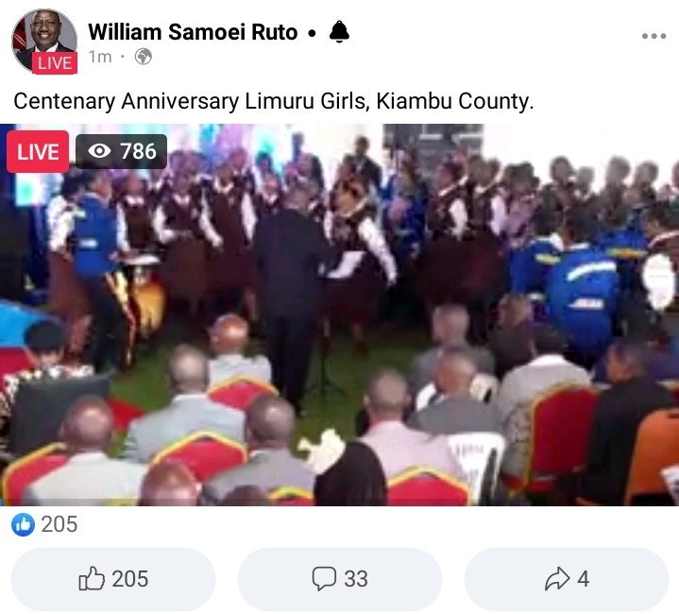679x614 pixels.
Task: Open comments with speech bubble button
Action: [x=340, y=579]
